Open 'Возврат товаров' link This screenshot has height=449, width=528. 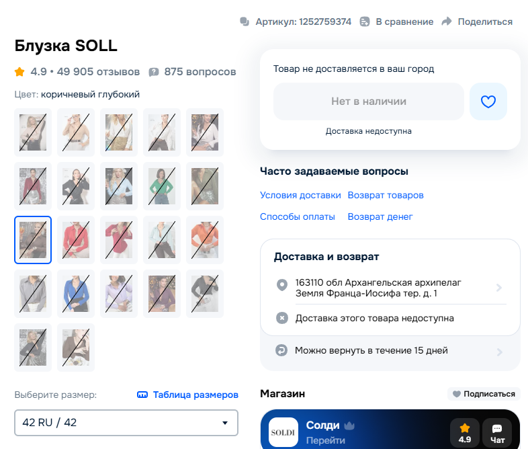click(386, 195)
